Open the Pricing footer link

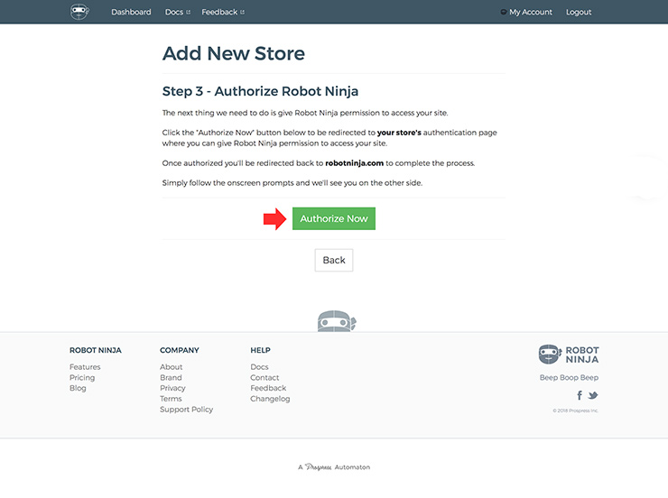click(82, 377)
